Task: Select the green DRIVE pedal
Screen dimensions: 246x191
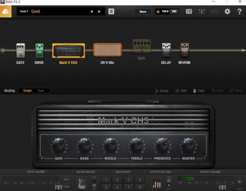Action: (39, 50)
